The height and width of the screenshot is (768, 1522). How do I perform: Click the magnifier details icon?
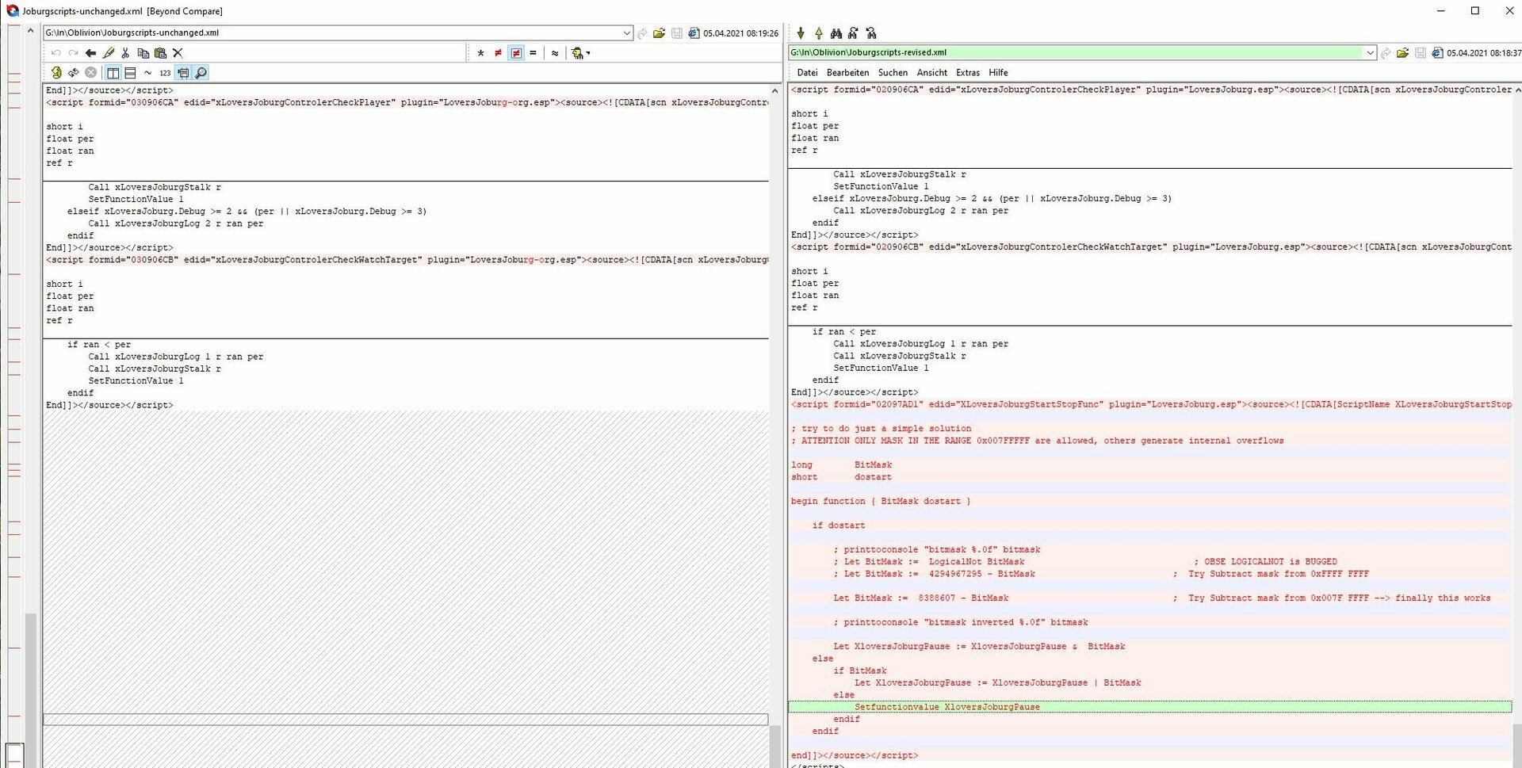coord(201,73)
